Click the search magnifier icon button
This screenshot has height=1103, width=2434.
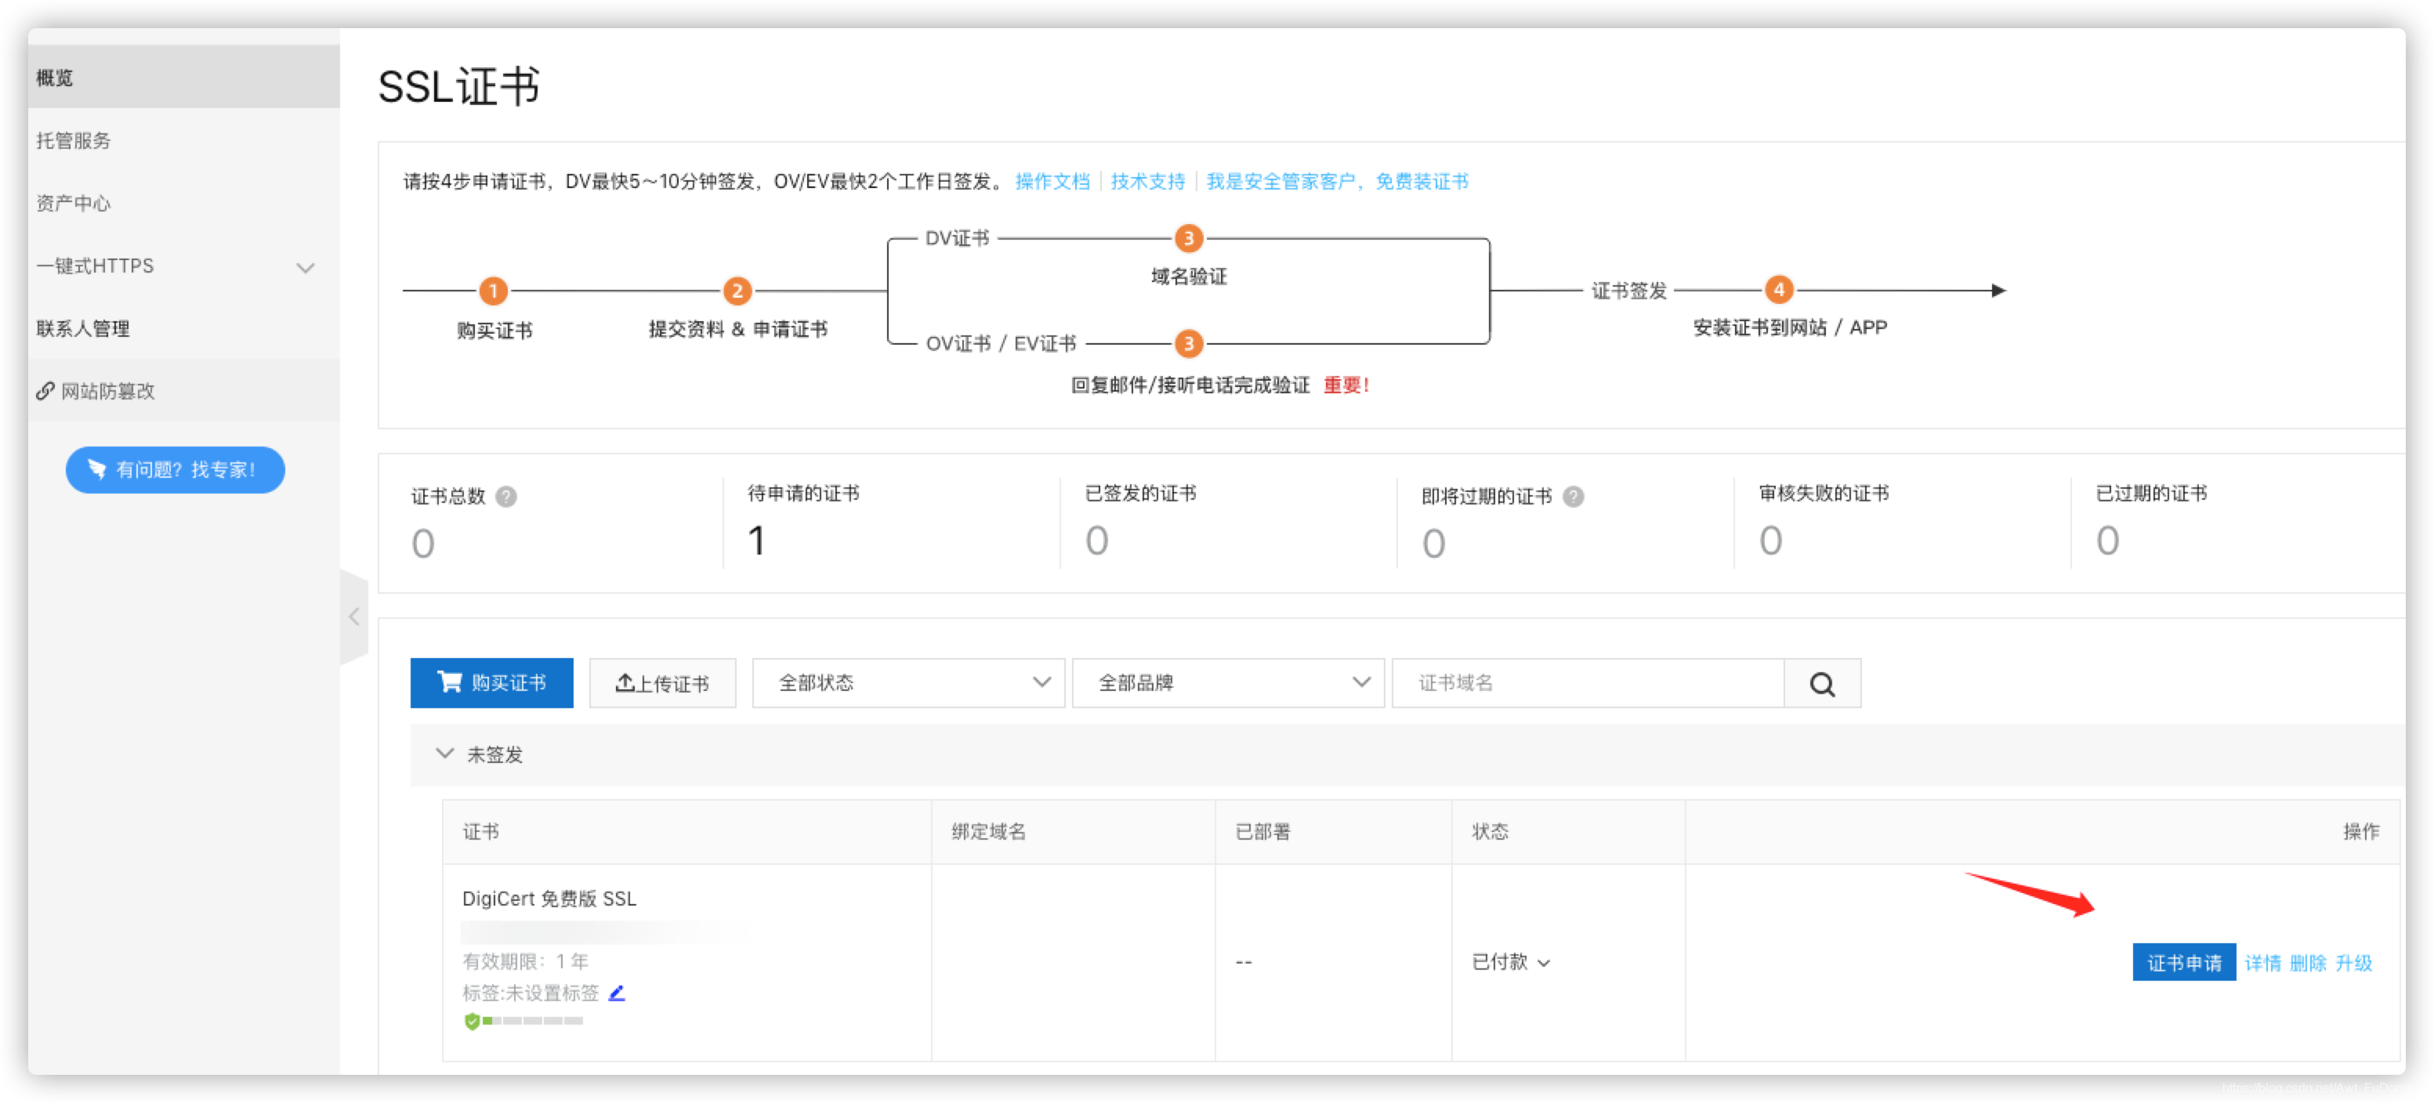click(1822, 684)
